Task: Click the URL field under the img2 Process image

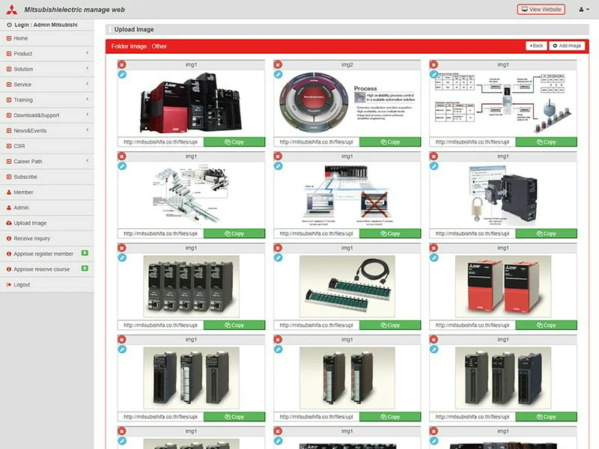Action: pyautogui.click(x=317, y=142)
